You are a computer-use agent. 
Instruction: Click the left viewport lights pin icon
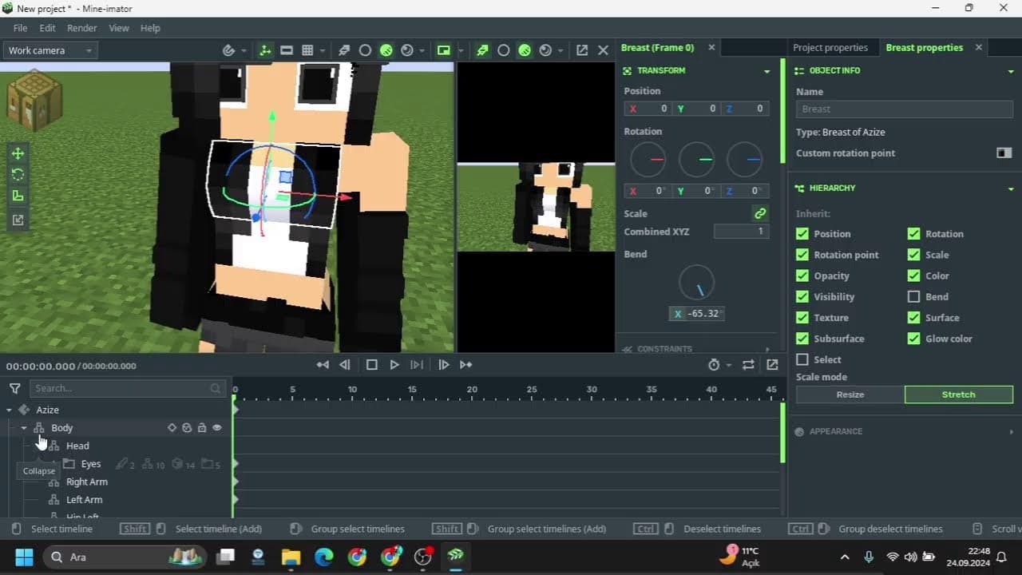tap(344, 50)
